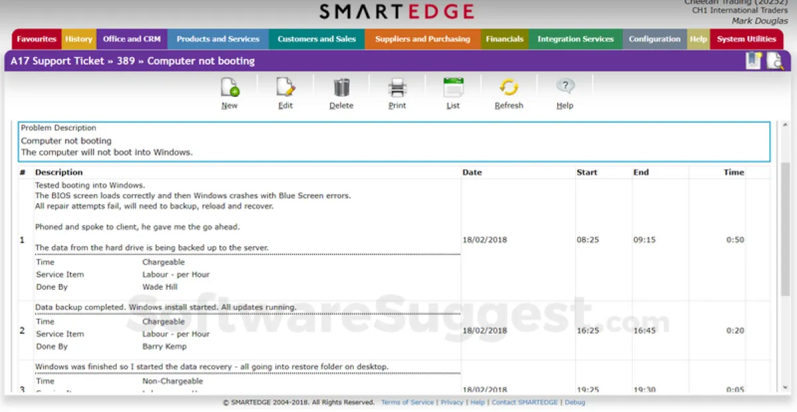Click the New ticket icon
Screen dimensions: 797x412
230,87
